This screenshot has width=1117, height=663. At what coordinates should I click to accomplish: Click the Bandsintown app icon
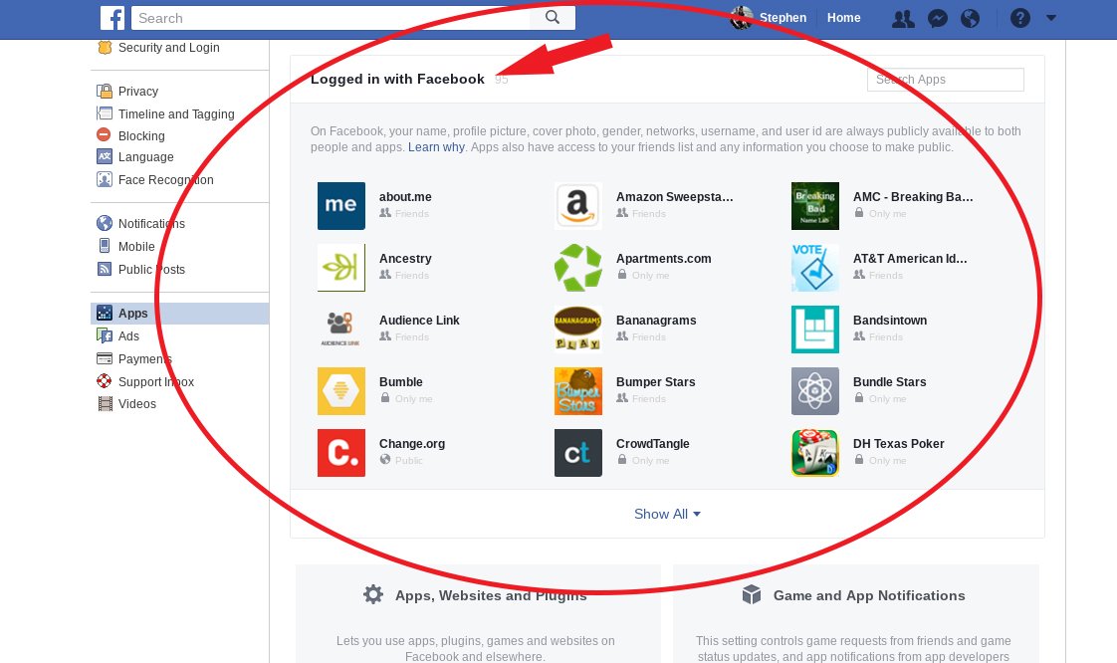coord(815,329)
